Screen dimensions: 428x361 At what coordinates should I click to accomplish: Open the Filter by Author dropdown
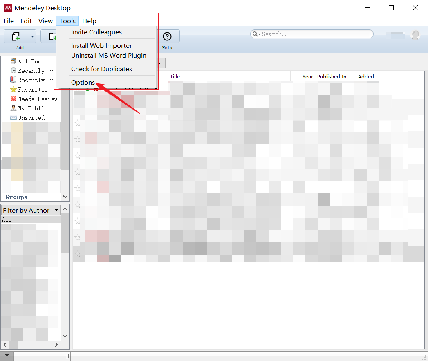[x=31, y=210]
